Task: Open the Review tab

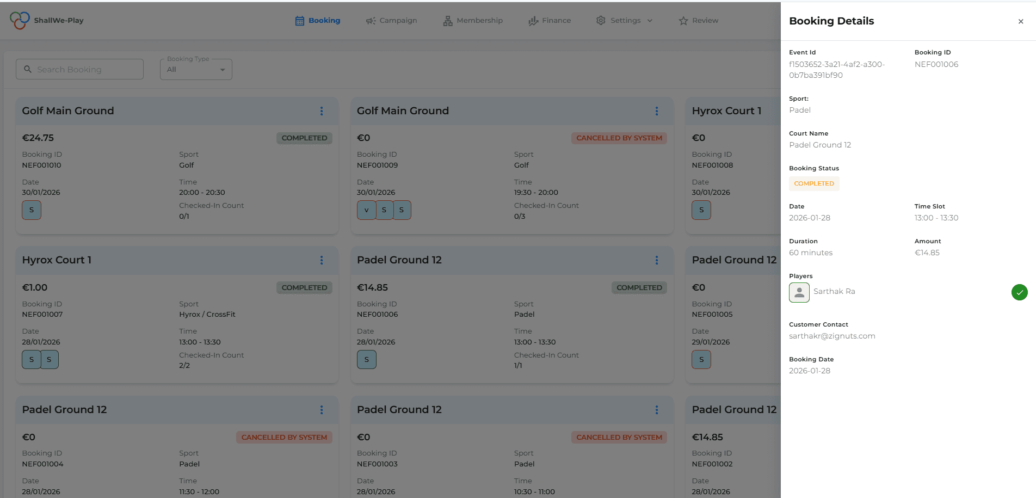Action: [x=699, y=21]
